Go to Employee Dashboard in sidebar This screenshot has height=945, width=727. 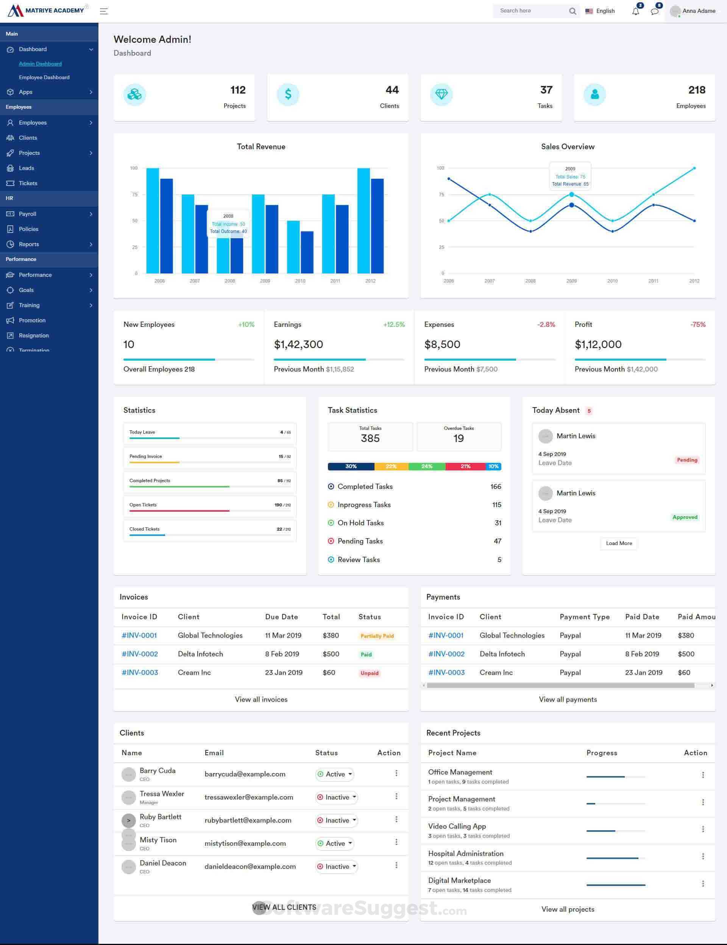44,77
